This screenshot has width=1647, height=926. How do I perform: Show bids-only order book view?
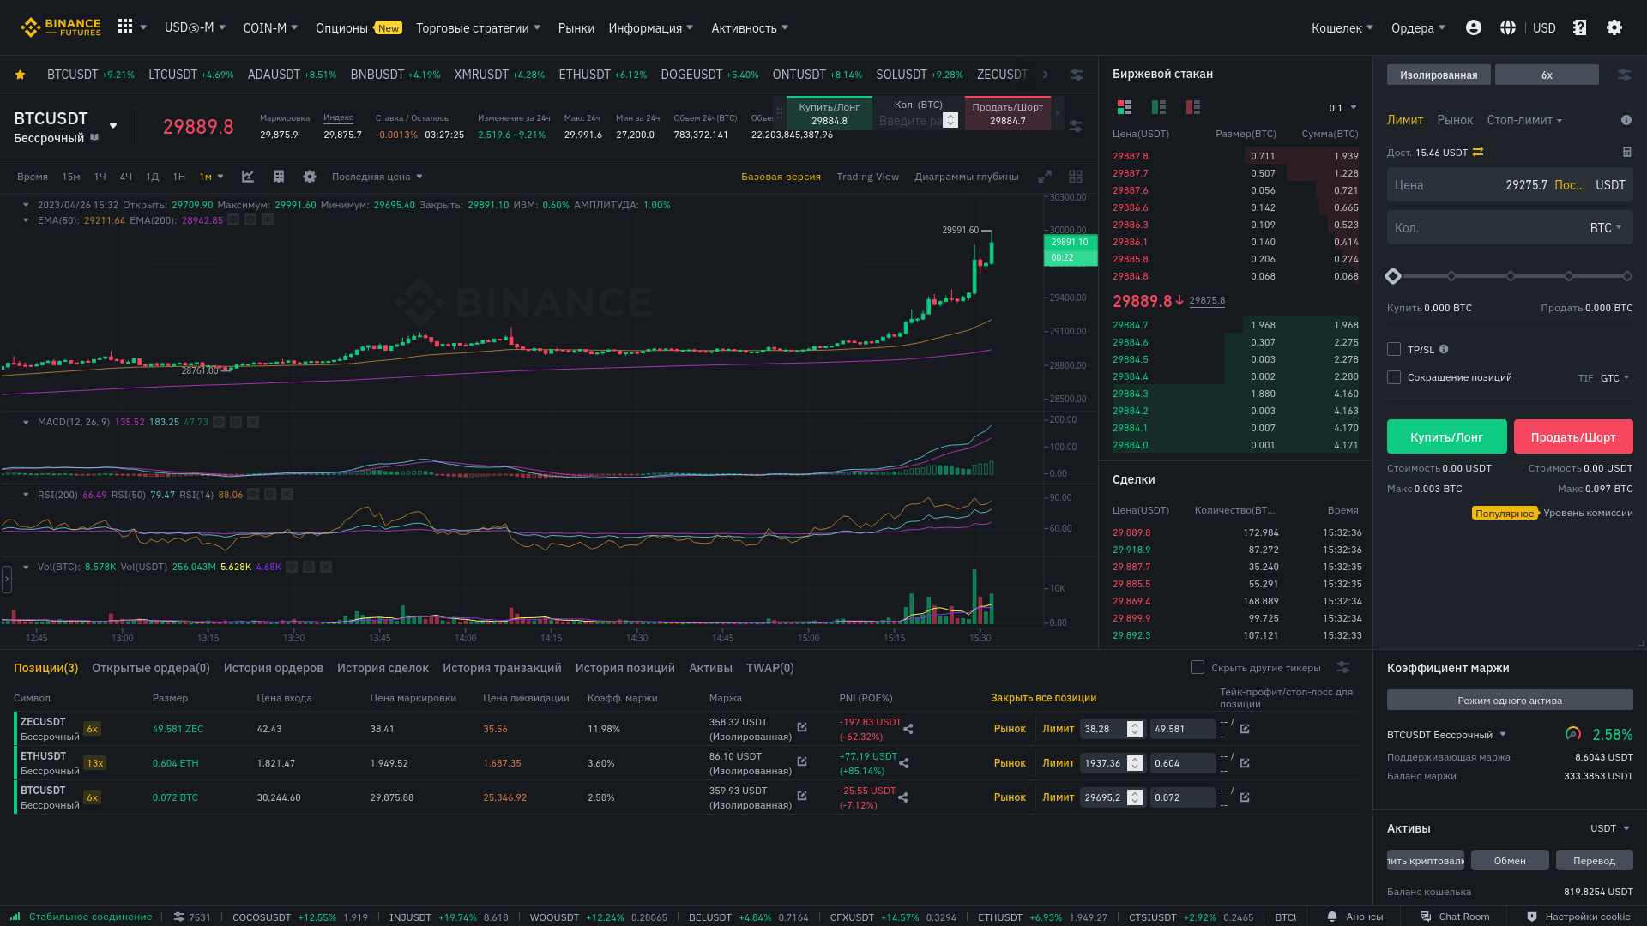point(1159,107)
